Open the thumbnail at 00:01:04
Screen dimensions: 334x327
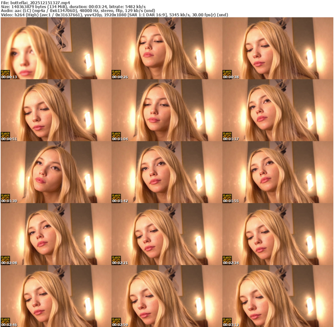167,110
